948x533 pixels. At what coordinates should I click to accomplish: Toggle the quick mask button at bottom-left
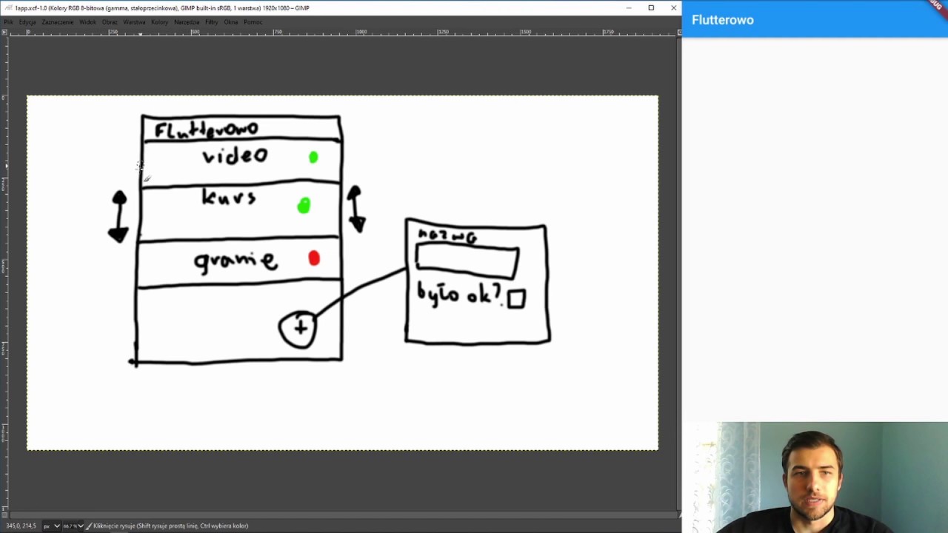tap(4, 514)
